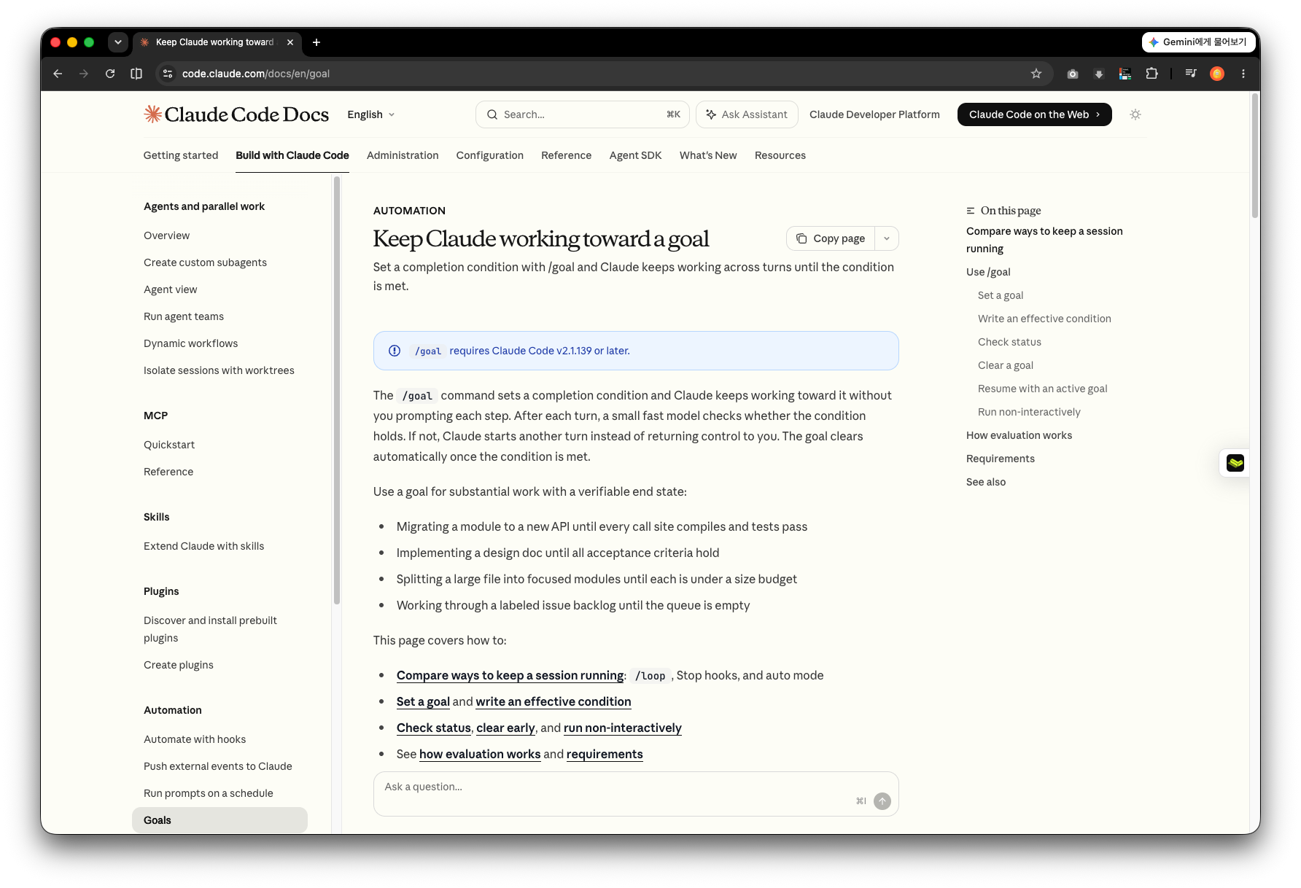Click the sidebar vertical scrollbar

pos(337,390)
